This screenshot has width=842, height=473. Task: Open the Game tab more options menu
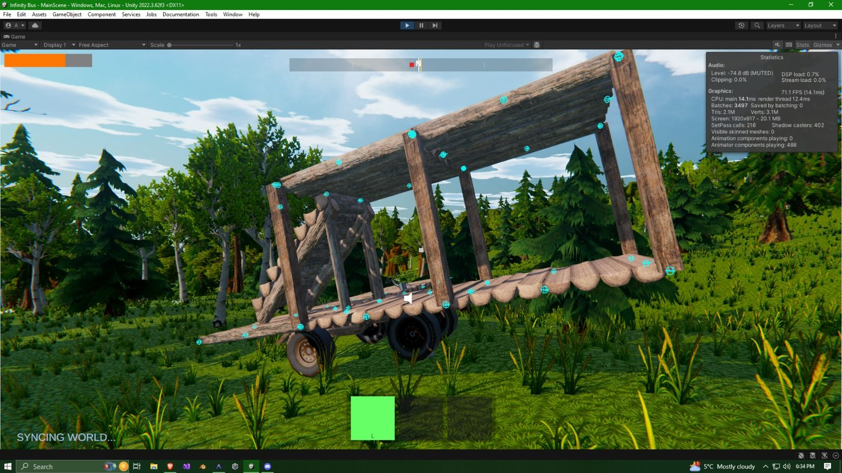tap(836, 36)
